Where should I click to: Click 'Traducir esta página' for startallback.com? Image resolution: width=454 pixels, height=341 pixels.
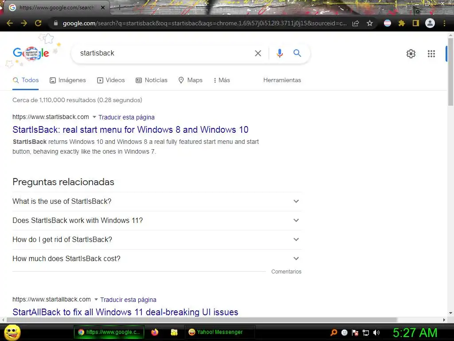[x=128, y=300]
